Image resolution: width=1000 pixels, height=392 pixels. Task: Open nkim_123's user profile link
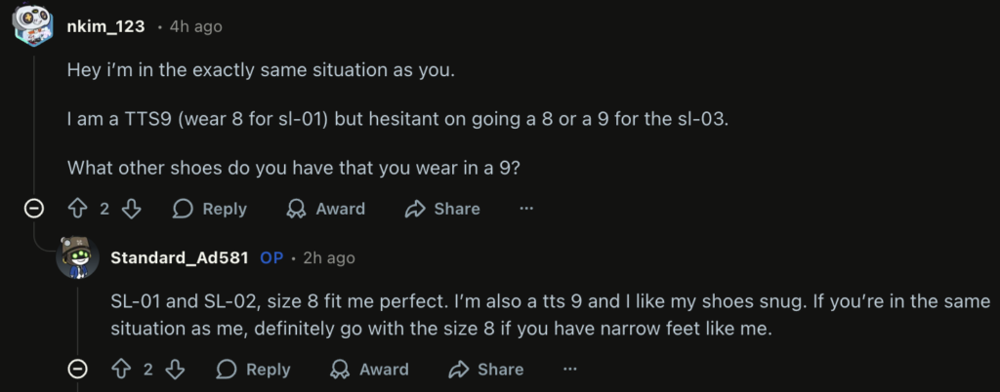tap(105, 26)
